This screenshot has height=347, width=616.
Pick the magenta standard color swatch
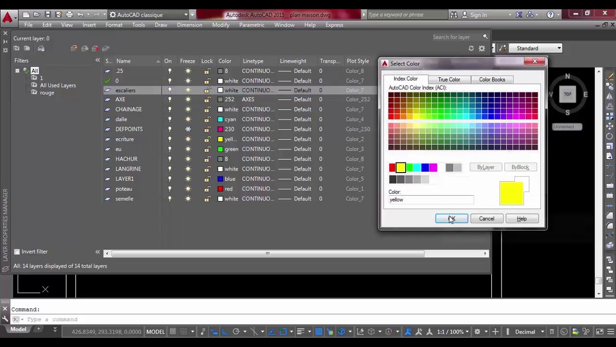point(433,167)
